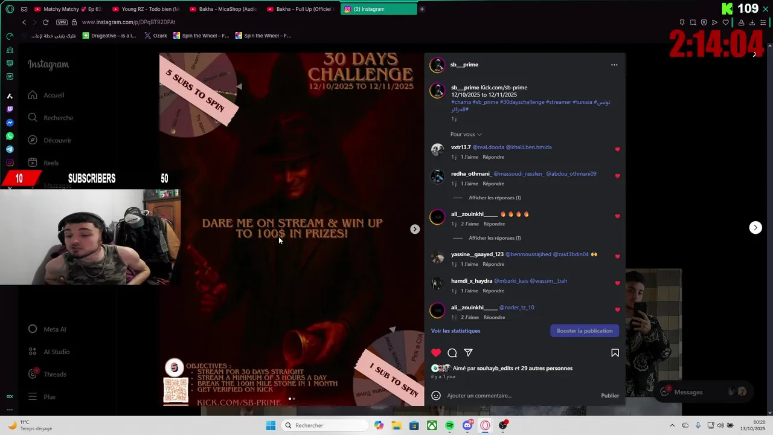The image size is (773, 435).
Task: Take a snapshot with toolbar icon
Action: point(693,22)
